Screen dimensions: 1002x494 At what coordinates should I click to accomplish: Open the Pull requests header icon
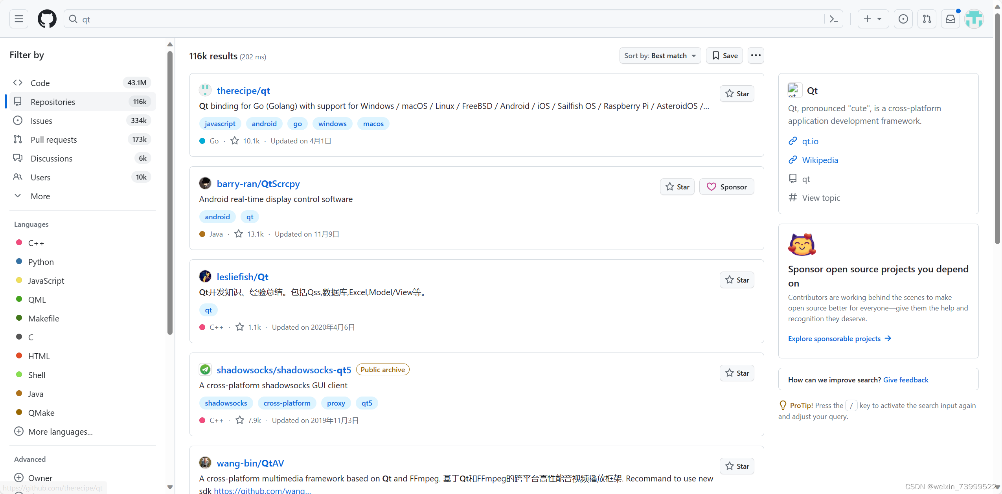tap(927, 19)
